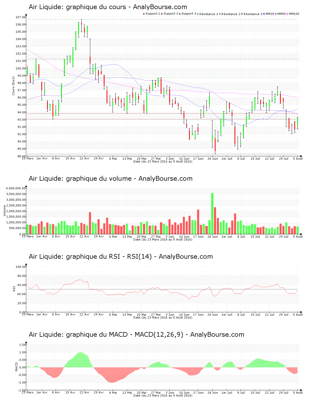
Task: Click the '24 Juin' date on volume chart axis
Action: [x=213, y=236]
